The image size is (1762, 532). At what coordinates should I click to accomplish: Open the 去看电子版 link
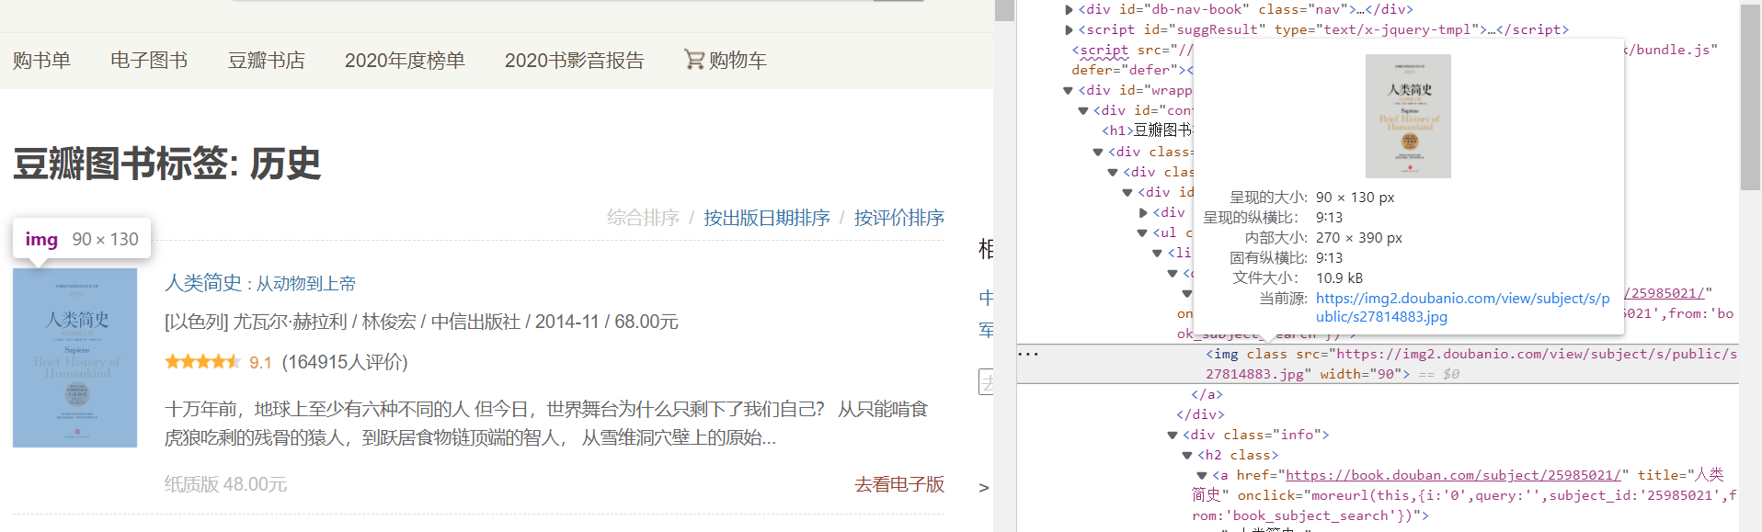click(x=899, y=484)
